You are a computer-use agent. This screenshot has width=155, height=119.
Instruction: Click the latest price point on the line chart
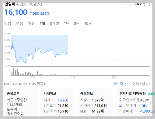pos(67,53)
